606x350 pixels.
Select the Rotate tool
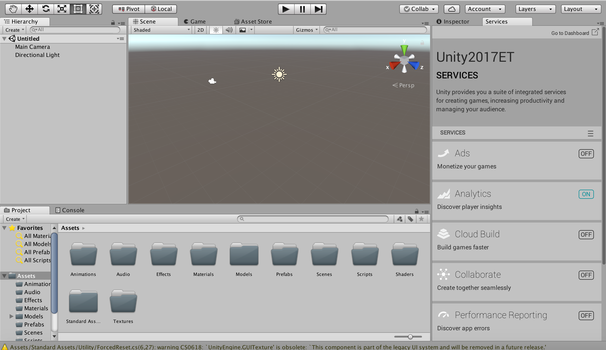45,9
